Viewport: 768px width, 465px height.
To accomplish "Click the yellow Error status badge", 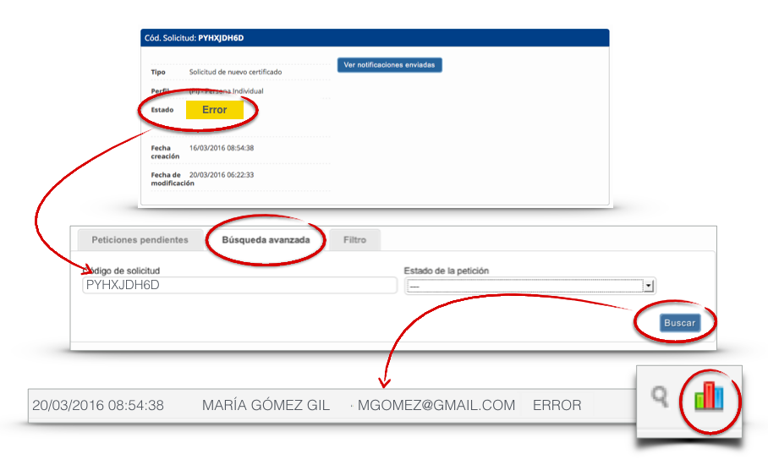I will [x=214, y=110].
